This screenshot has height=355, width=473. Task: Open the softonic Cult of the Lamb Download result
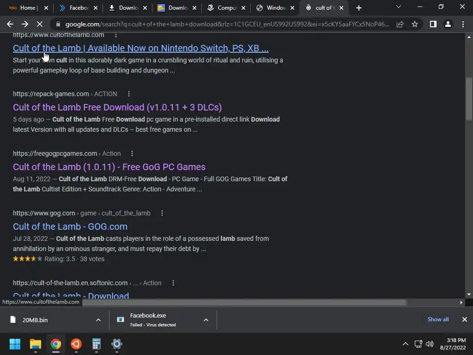click(x=71, y=295)
